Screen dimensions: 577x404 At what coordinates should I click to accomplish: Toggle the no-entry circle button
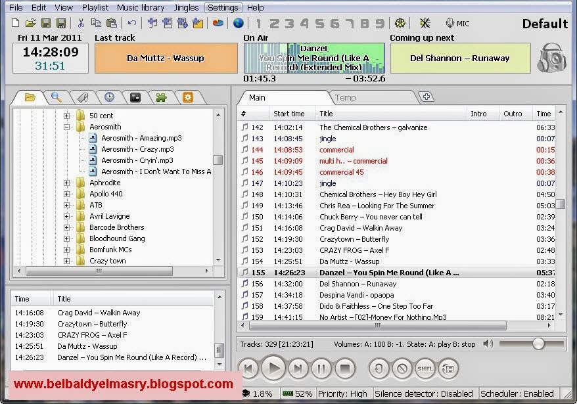tap(402, 369)
